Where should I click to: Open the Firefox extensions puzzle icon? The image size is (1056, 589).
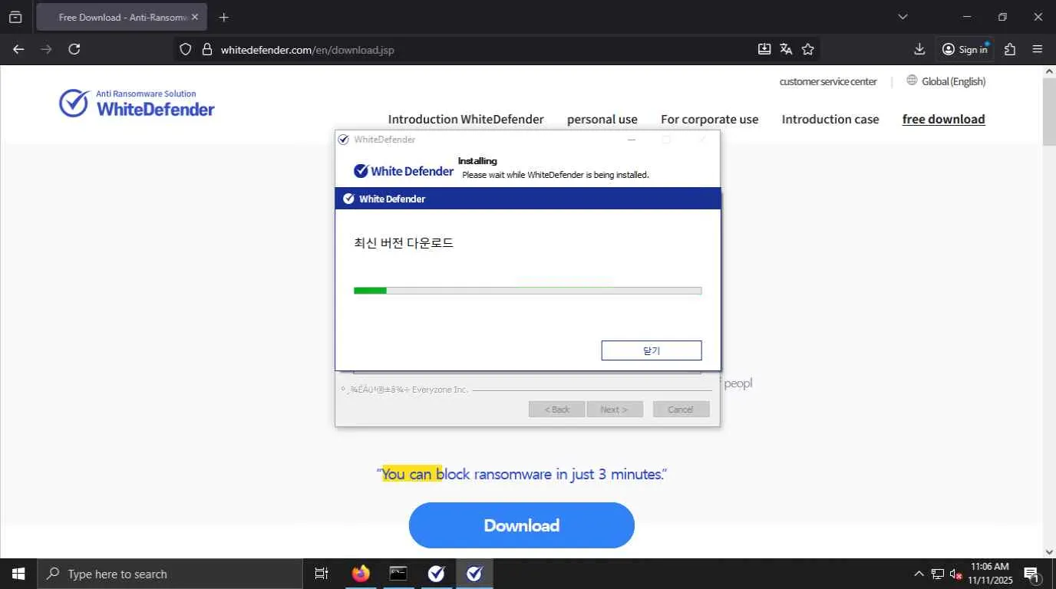pyautogui.click(x=1010, y=49)
